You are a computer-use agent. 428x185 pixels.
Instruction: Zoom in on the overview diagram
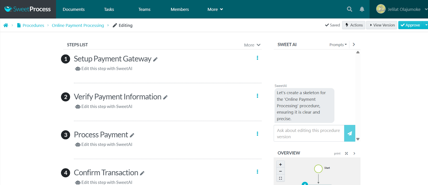pos(280,164)
